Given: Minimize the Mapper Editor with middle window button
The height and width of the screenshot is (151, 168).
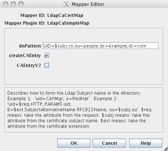Looking at the screenshot, I should (x=13, y=4).
